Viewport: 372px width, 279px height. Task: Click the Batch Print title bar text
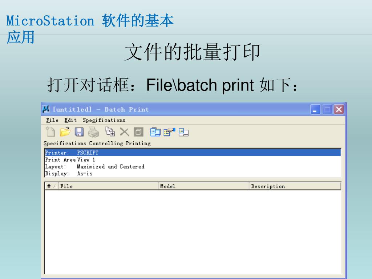(101, 109)
